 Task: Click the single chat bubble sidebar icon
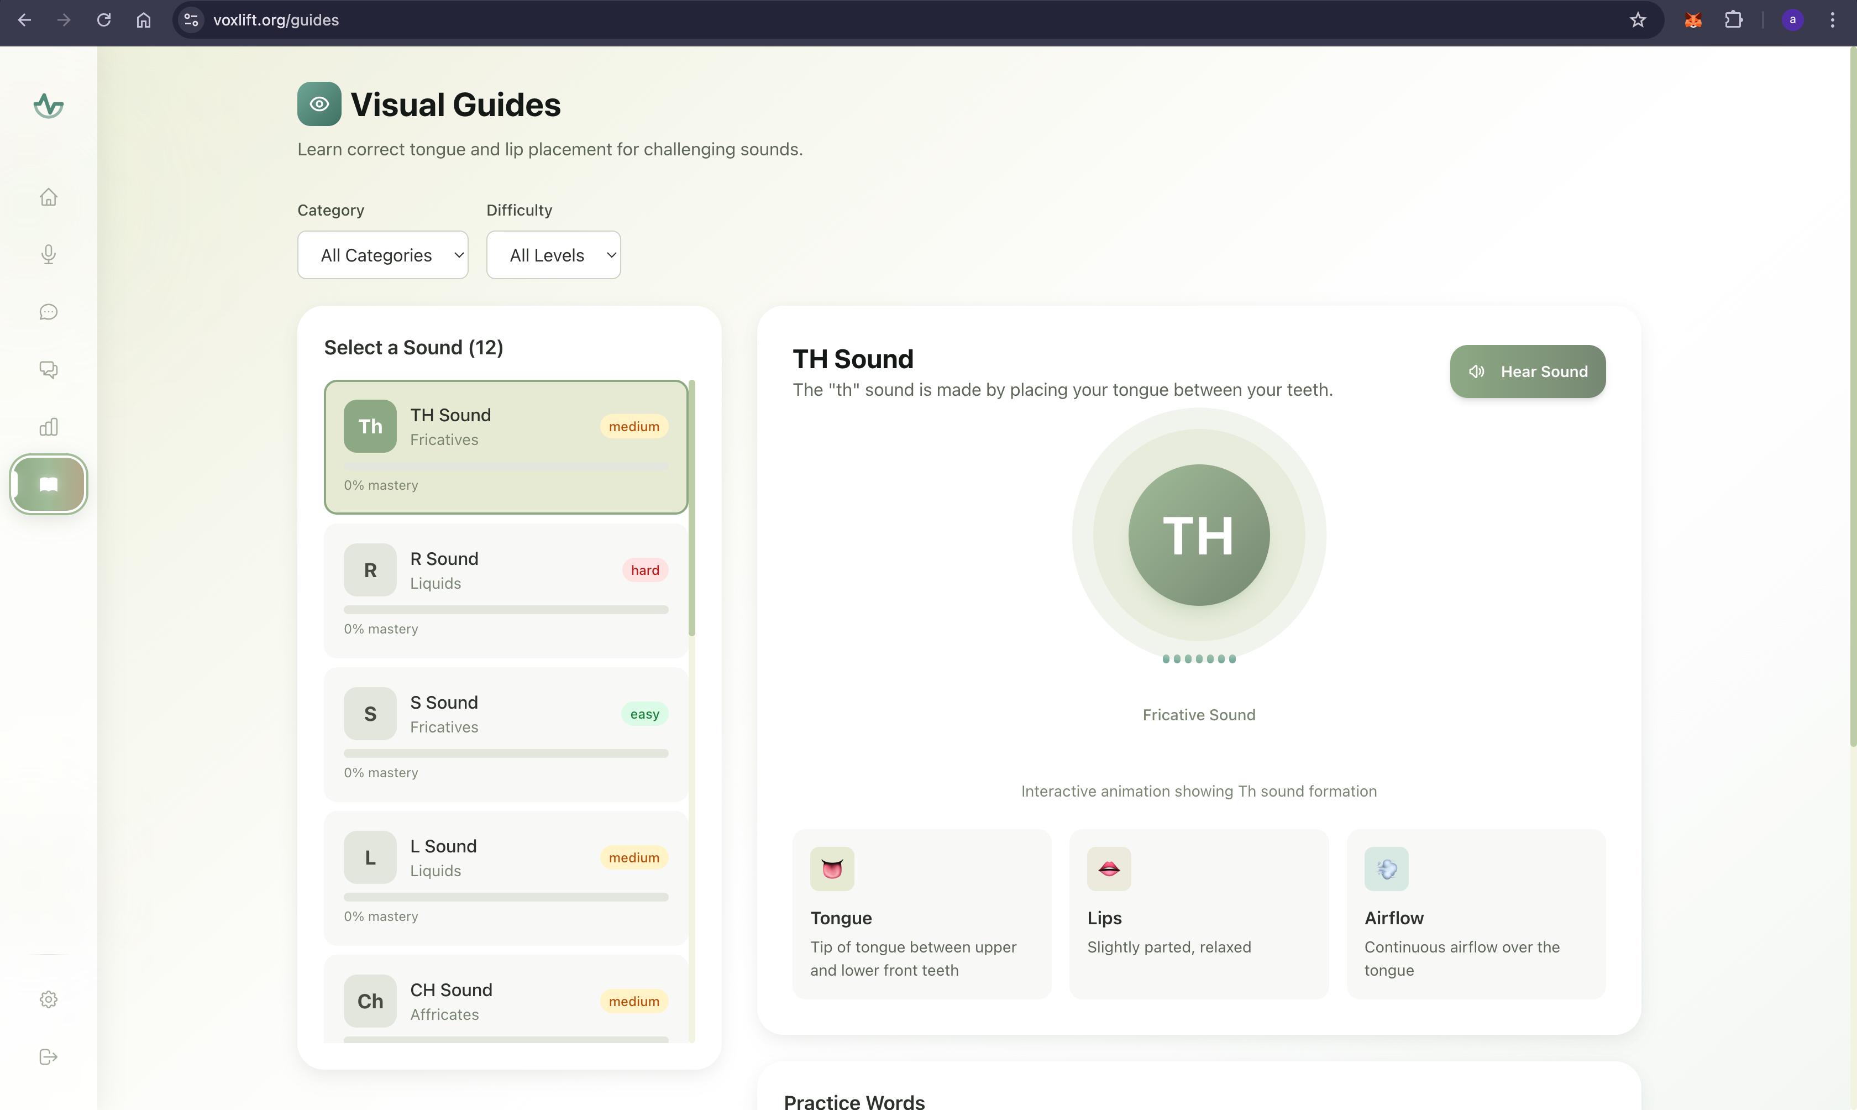pos(49,312)
